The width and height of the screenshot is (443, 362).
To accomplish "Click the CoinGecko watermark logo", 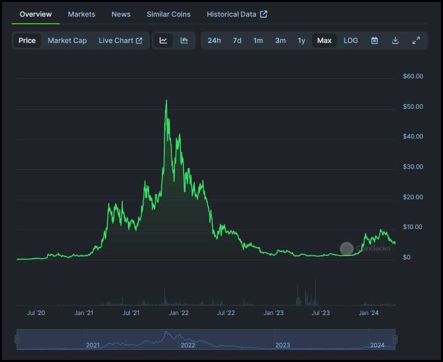I will click(x=347, y=249).
